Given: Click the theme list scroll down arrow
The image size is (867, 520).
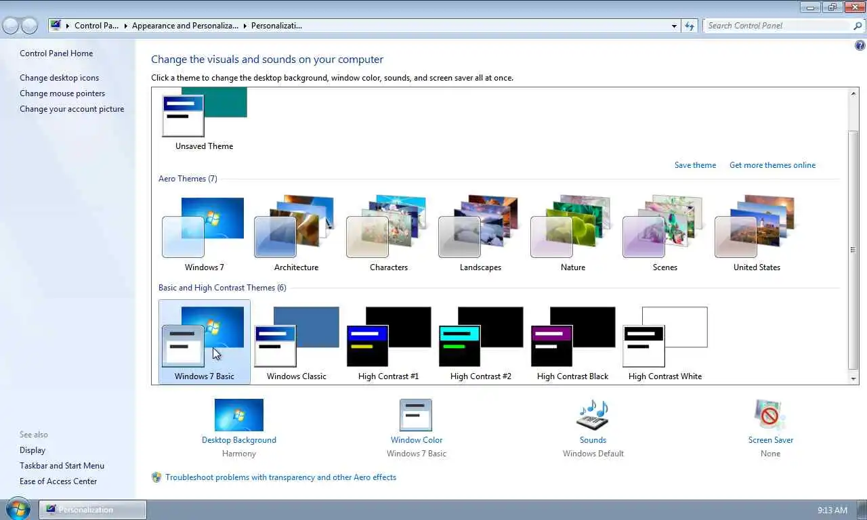Looking at the screenshot, I should 853,378.
